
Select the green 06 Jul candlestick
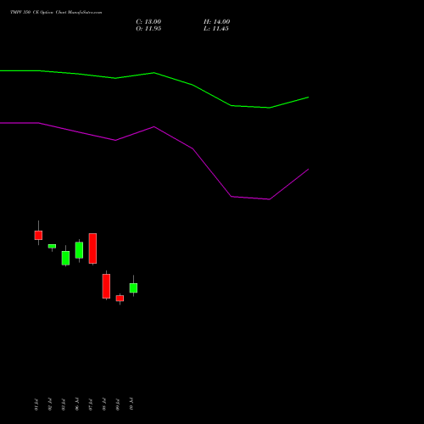point(79,250)
